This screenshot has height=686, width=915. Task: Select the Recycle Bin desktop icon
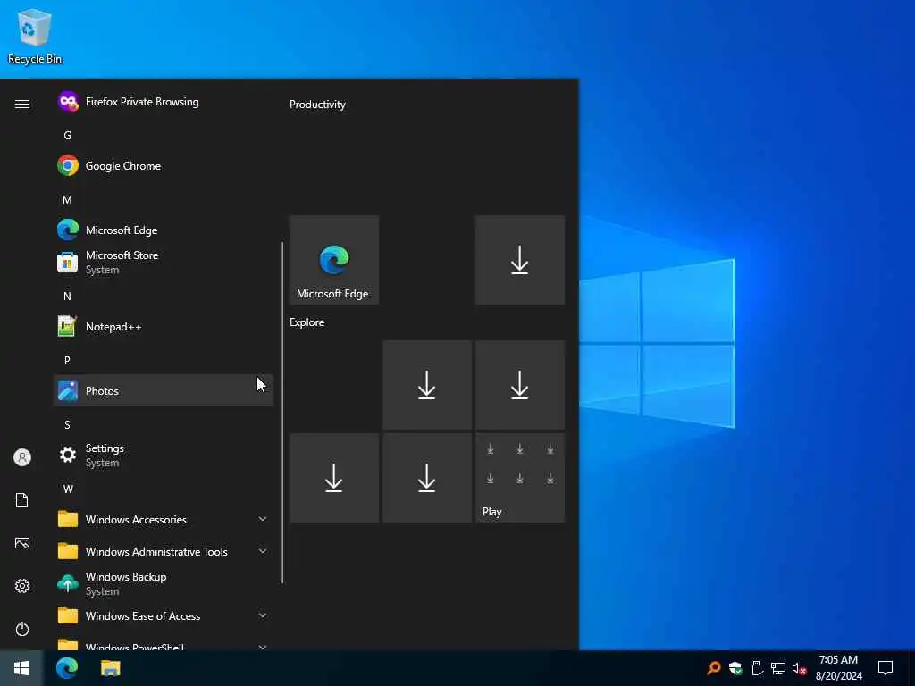35,36
